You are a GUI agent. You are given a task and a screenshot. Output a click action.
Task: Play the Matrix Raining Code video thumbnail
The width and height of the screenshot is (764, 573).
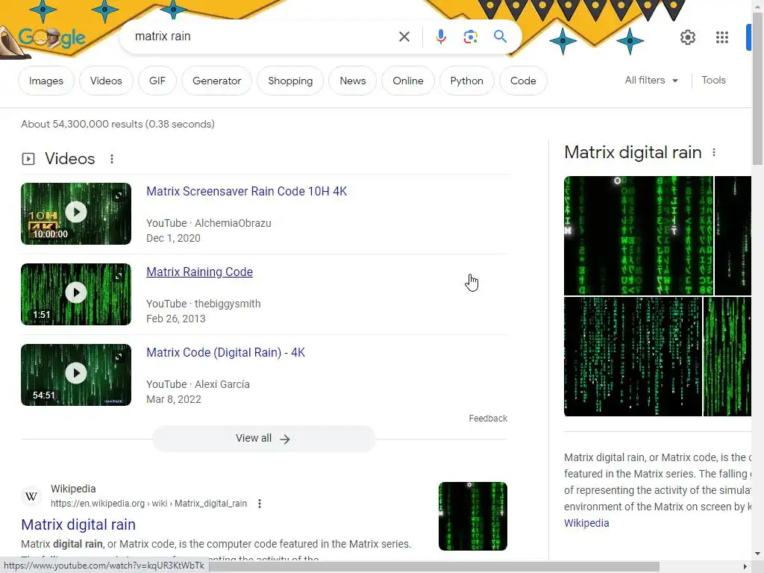(x=76, y=294)
